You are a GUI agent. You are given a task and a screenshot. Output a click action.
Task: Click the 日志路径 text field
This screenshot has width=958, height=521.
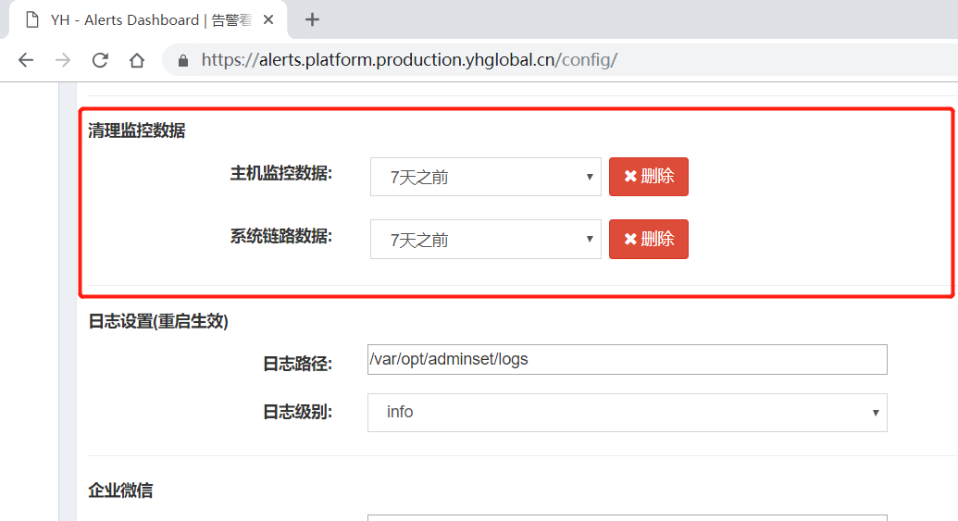click(x=627, y=359)
